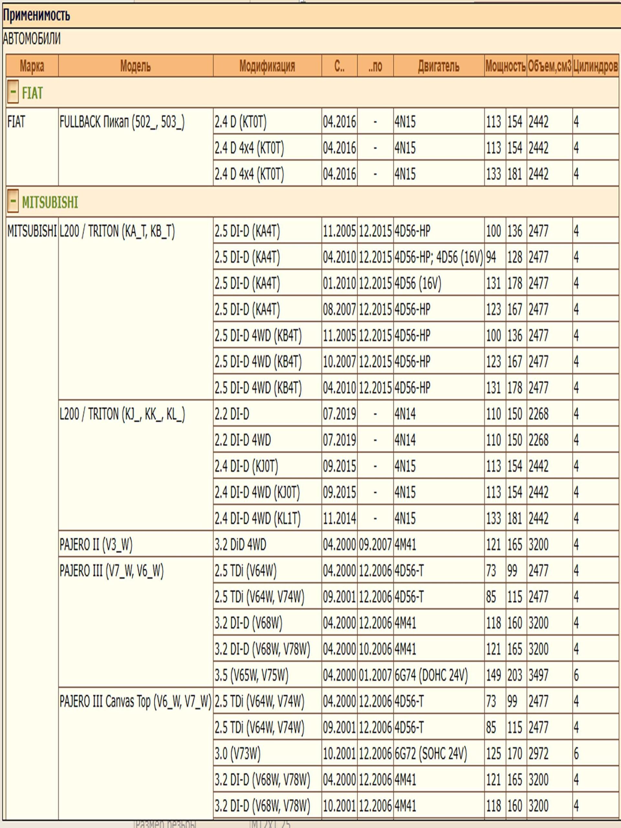Click the Модификация column header

(x=267, y=66)
